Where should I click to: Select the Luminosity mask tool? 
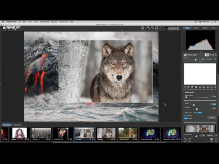(200, 87)
